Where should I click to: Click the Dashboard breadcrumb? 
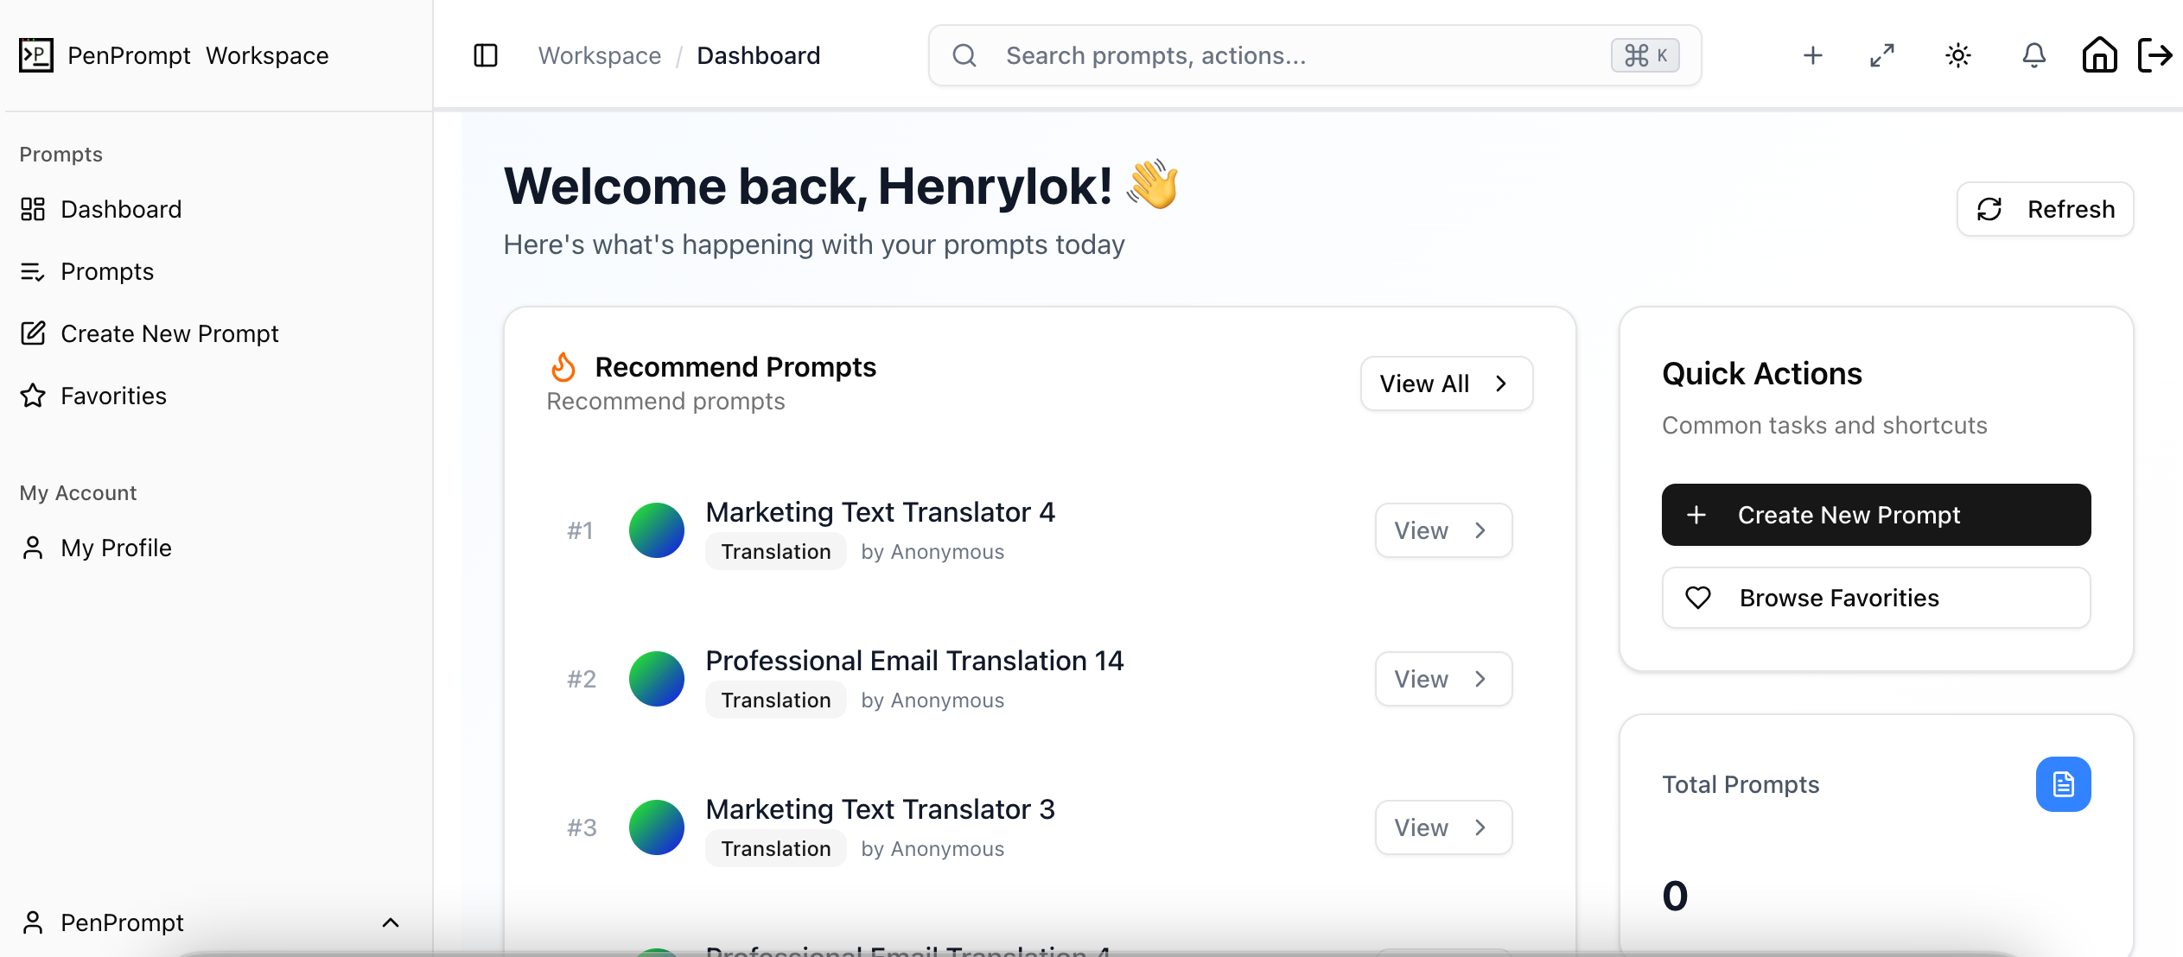[759, 55]
